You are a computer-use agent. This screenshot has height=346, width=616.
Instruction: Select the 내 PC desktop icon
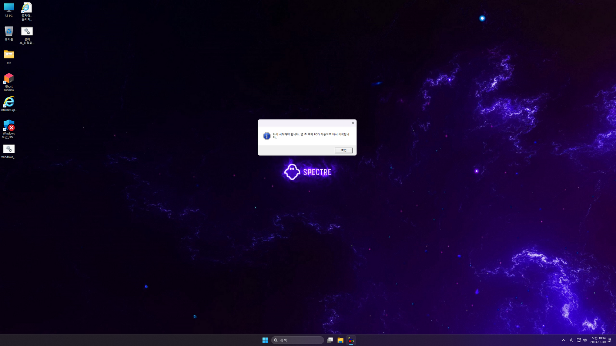[x=9, y=10]
